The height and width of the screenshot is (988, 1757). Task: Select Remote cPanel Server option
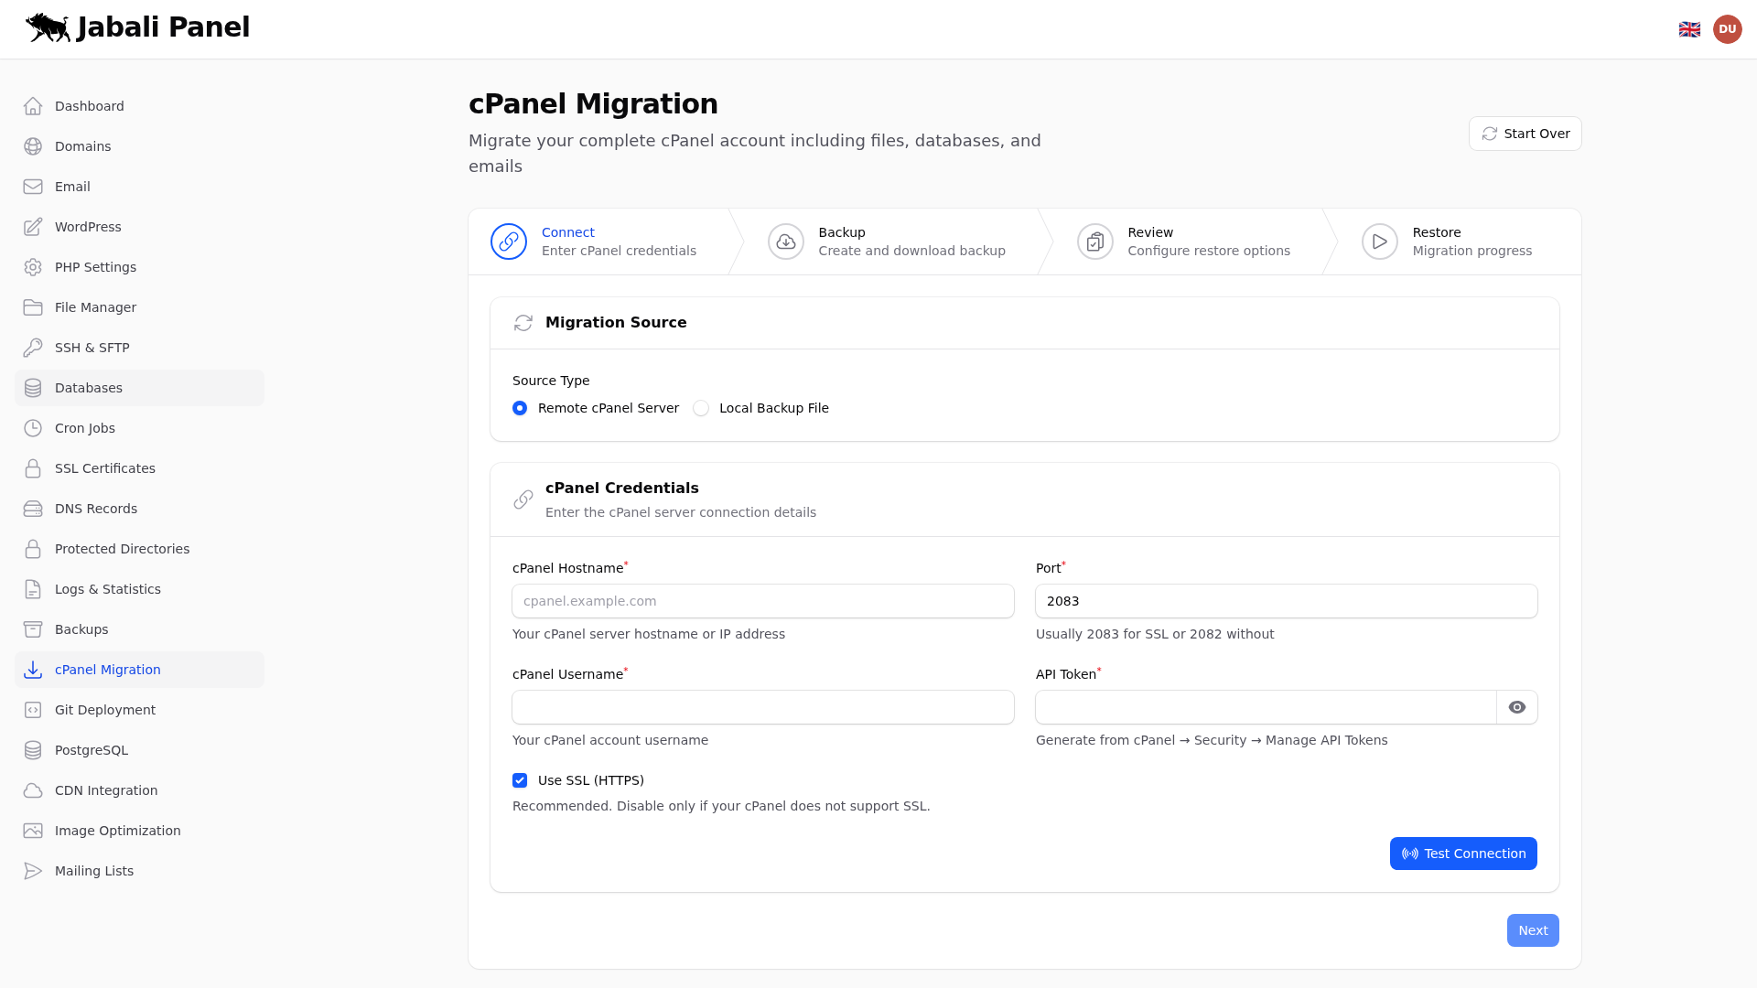point(520,408)
